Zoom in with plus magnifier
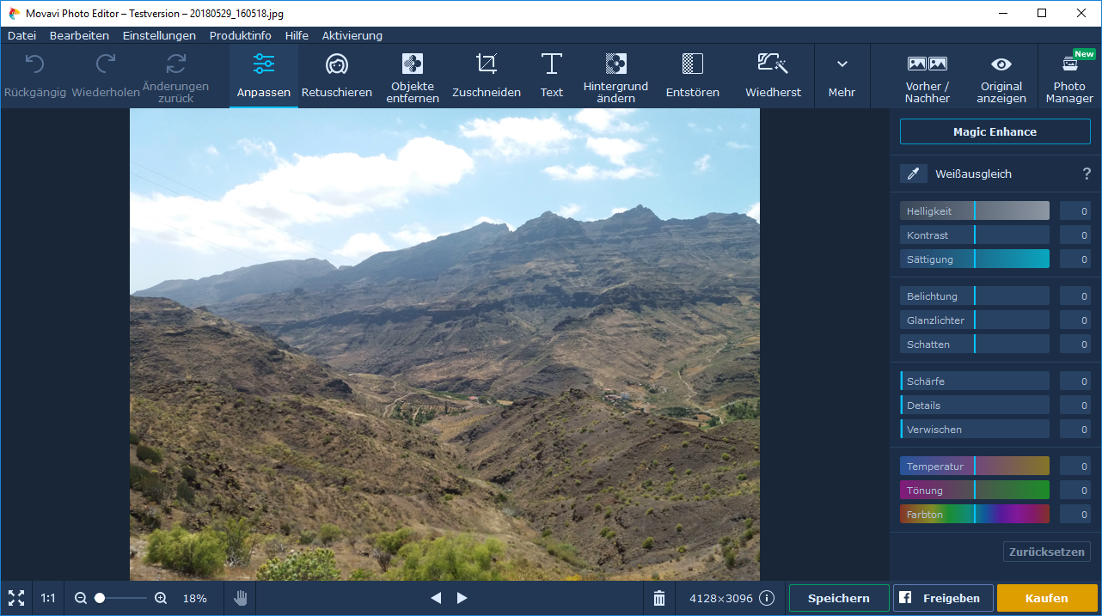This screenshot has width=1102, height=616. point(161,598)
